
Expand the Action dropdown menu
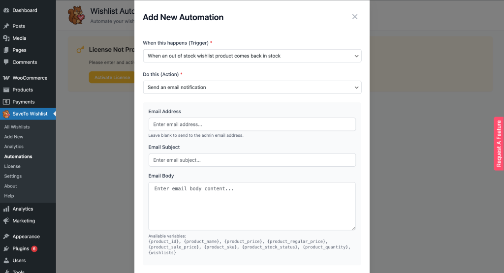pyautogui.click(x=252, y=88)
